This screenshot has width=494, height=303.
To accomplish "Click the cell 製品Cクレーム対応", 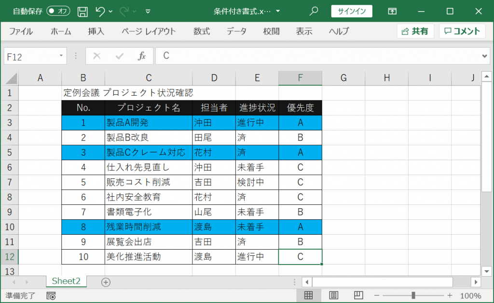I will (x=149, y=152).
